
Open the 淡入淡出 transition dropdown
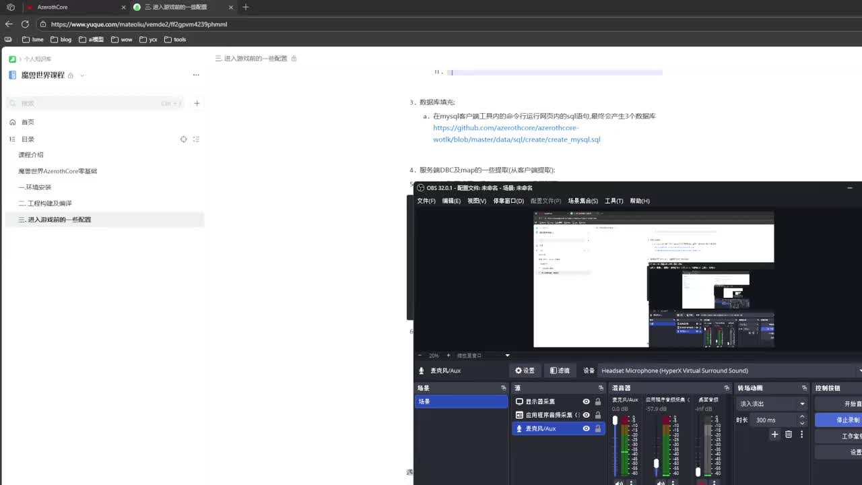[772, 403]
